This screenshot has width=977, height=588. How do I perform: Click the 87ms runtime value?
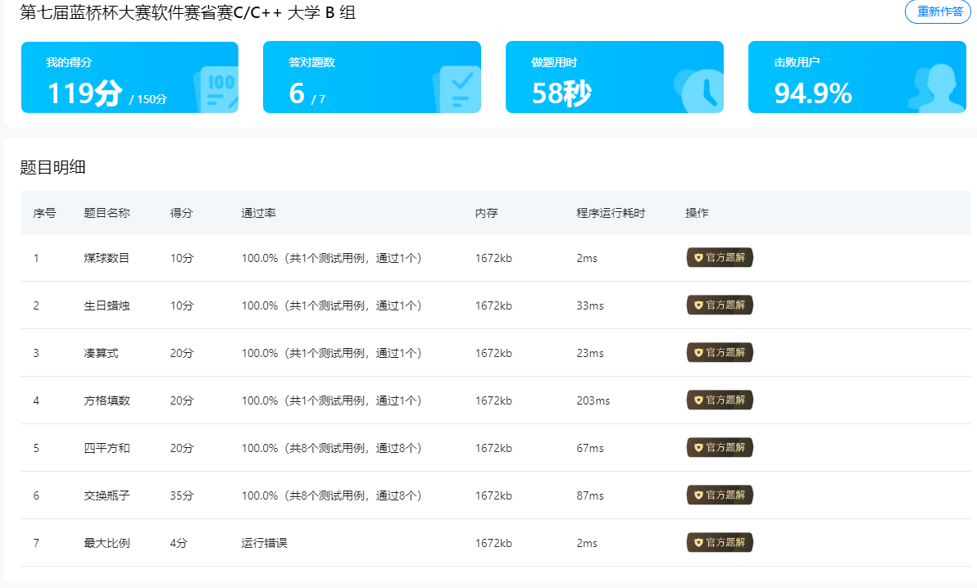coord(590,495)
